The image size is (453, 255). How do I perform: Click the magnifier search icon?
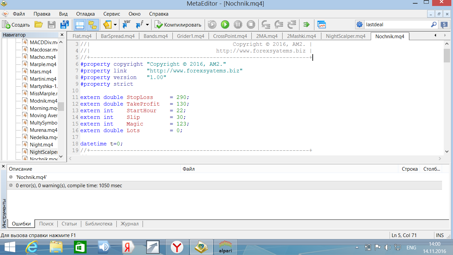click(434, 25)
